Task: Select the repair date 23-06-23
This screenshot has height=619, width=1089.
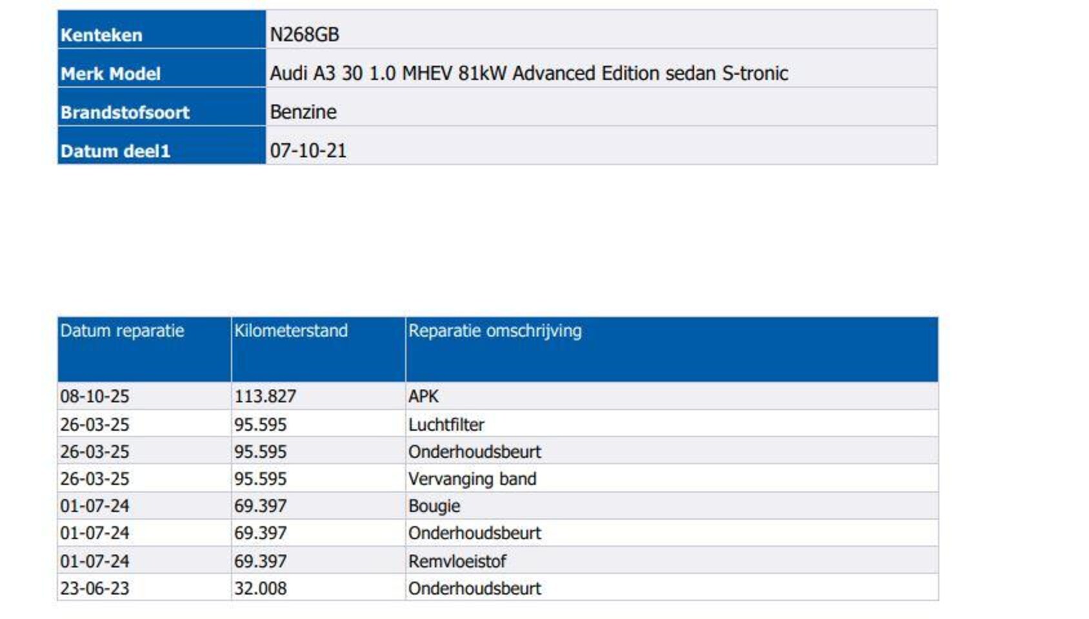Action: tap(94, 588)
